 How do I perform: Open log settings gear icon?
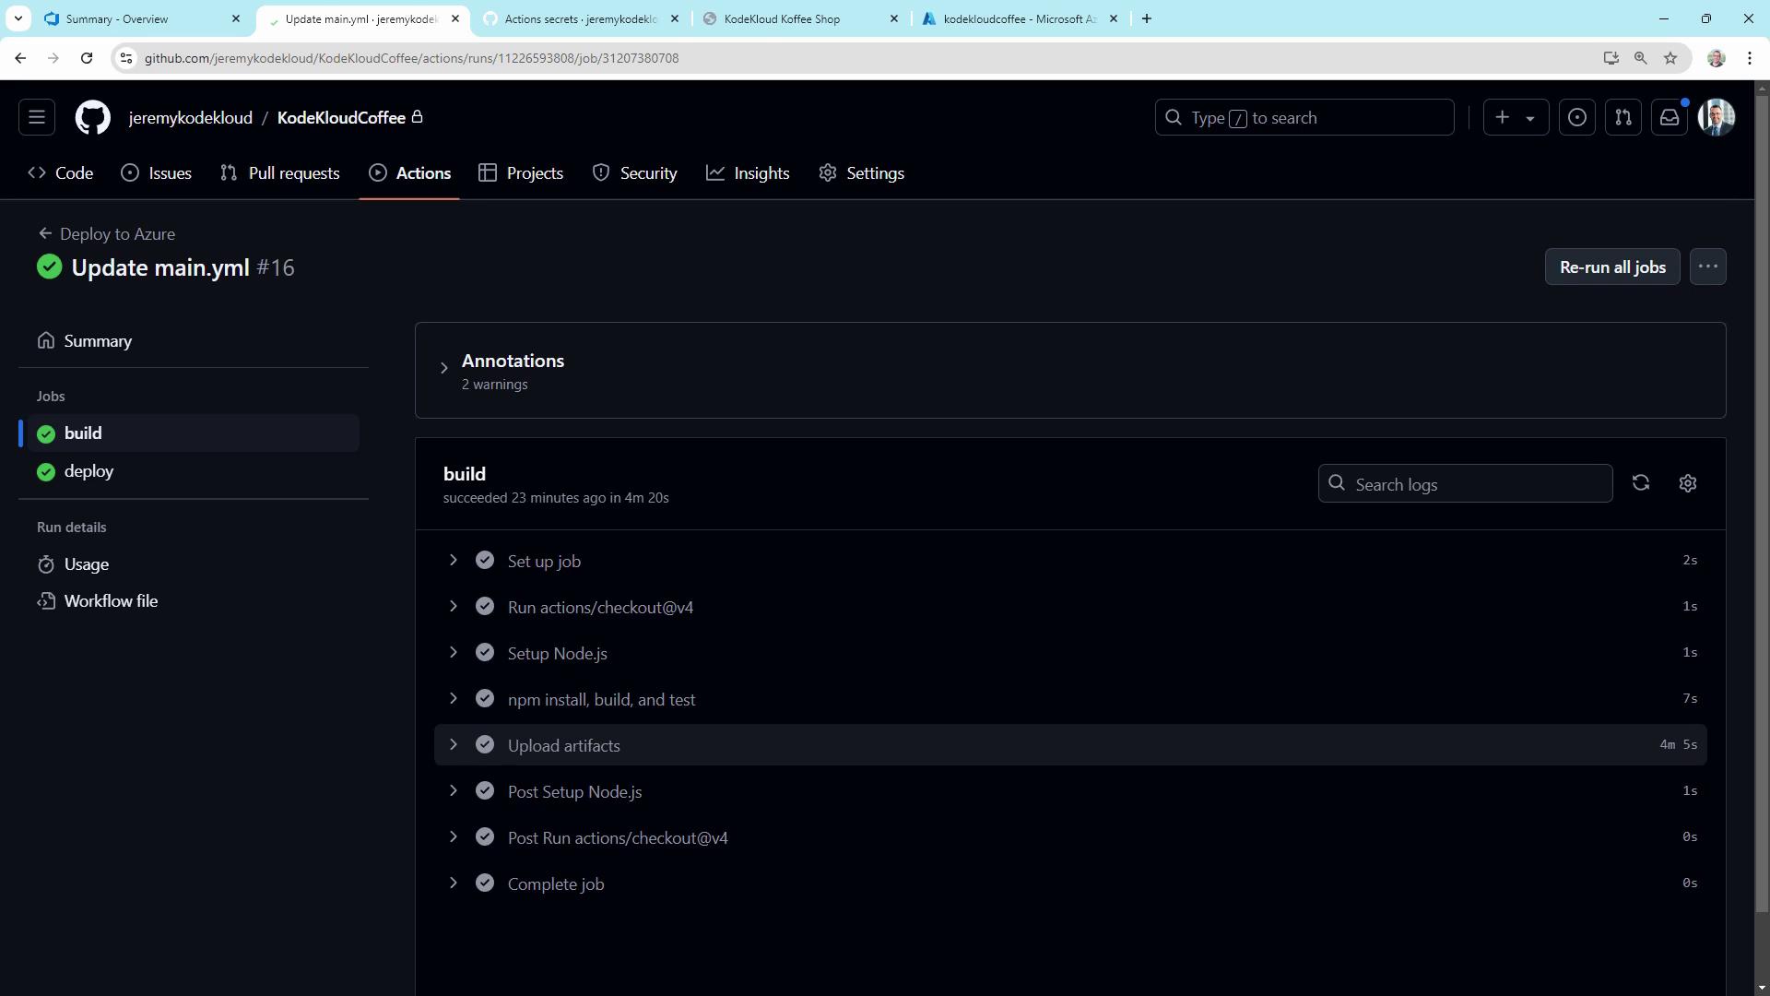1688,483
